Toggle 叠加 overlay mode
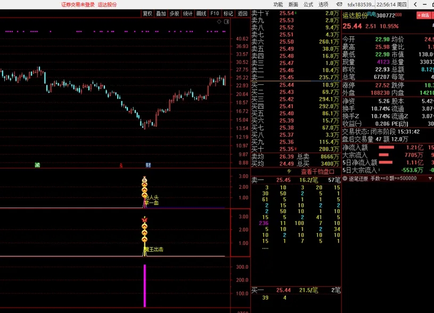The height and width of the screenshot is (313, 434). [161, 13]
